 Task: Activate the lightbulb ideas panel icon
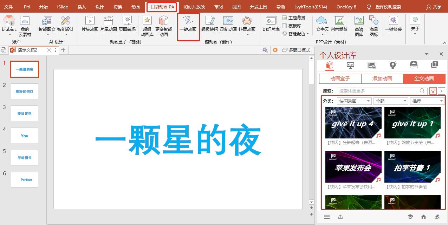(392, 65)
